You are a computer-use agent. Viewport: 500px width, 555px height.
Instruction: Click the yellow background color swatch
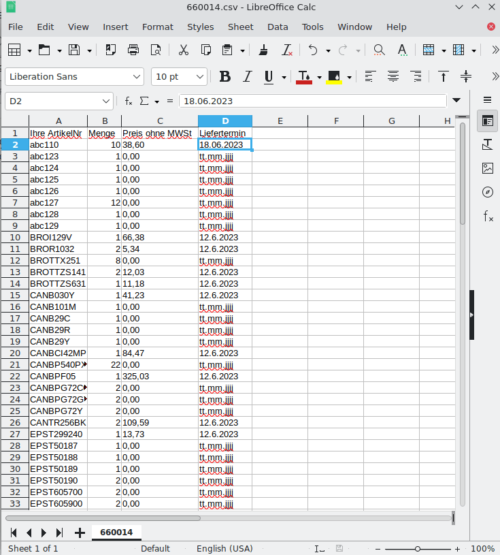point(334,76)
